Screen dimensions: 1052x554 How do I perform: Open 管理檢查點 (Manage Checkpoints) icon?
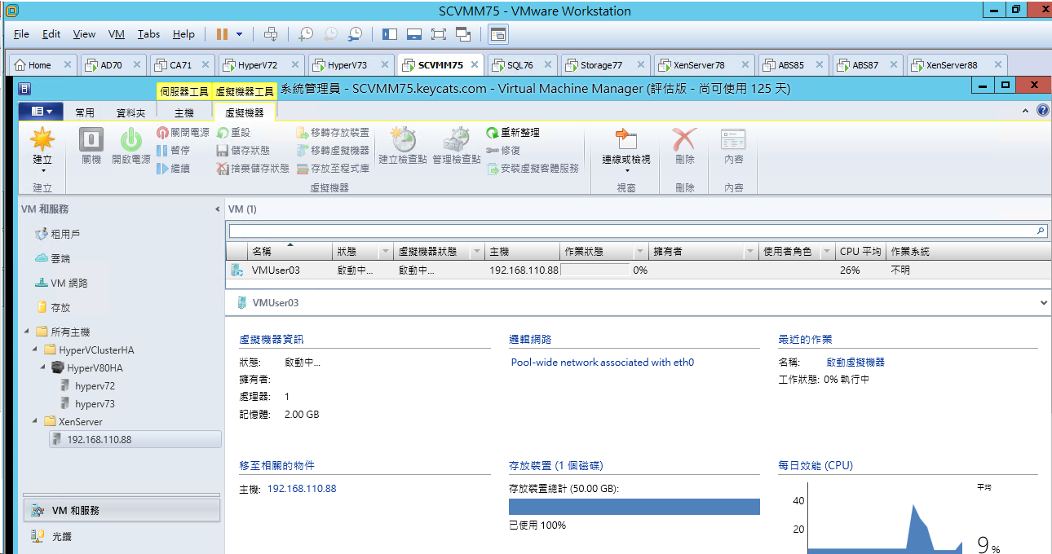pyautogui.click(x=457, y=140)
